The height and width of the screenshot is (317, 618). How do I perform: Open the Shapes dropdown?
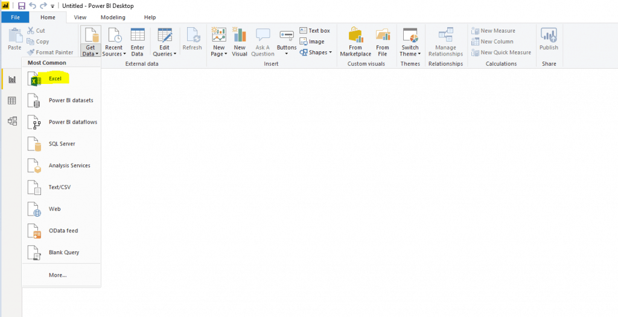click(x=316, y=53)
